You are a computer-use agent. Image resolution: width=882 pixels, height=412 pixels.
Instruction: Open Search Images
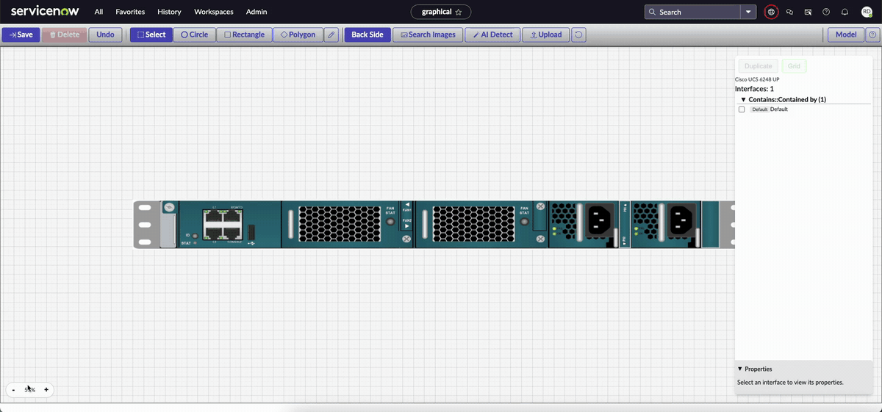[428, 35]
